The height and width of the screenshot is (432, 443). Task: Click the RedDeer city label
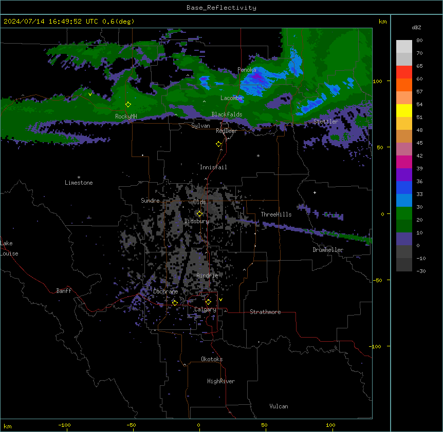(x=226, y=131)
